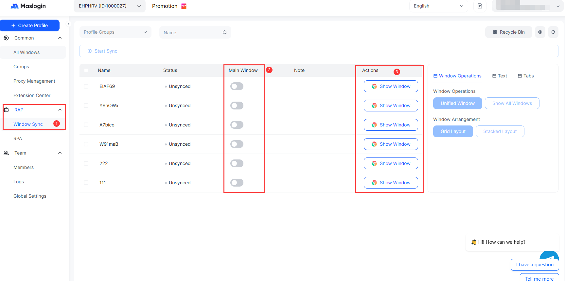Image resolution: width=565 pixels, height=281 pixels.
Task: Click the Promotion envelope icon
Action: (184, 6)
